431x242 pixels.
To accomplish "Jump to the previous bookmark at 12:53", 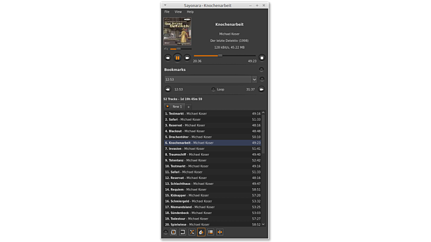I will pyautogui.click(x=168, y=89).
